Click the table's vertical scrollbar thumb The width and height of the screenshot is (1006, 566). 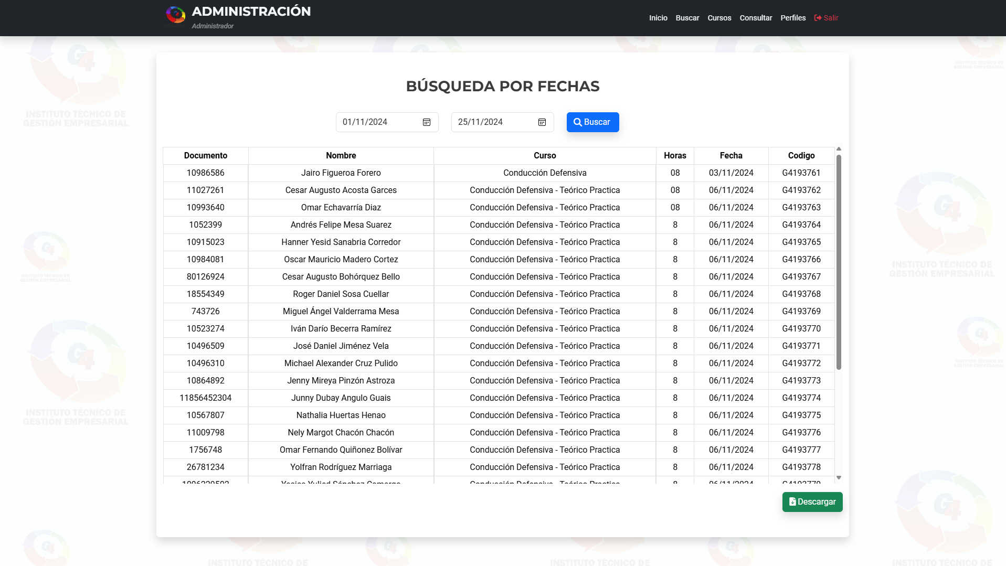(x=839, y=262)
